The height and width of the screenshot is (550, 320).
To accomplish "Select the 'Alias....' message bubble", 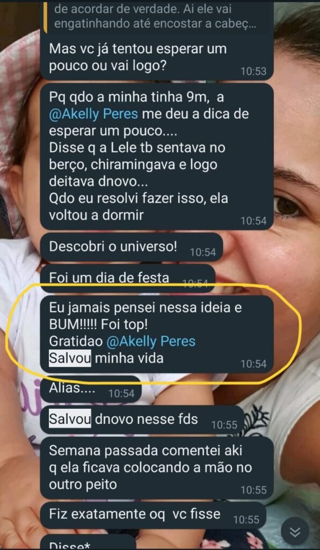I will coord(91,389).
